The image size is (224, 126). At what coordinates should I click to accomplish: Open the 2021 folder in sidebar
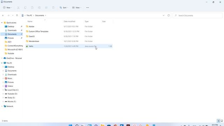(9, 42)
